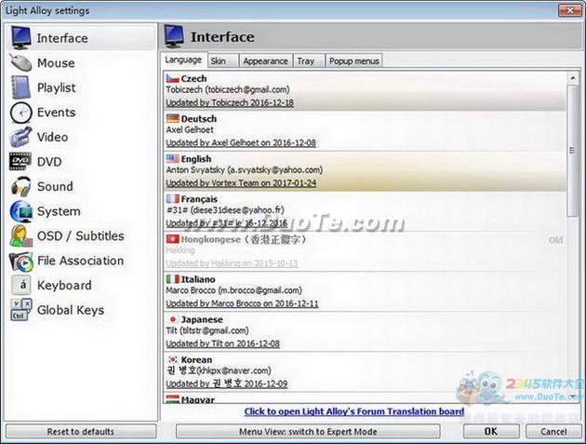Image resolution: width=586 pixels, height=444 pixels.
Task: Click 'Updated by Tobiczech 2016-12-18' text
Action: point(230,102)
